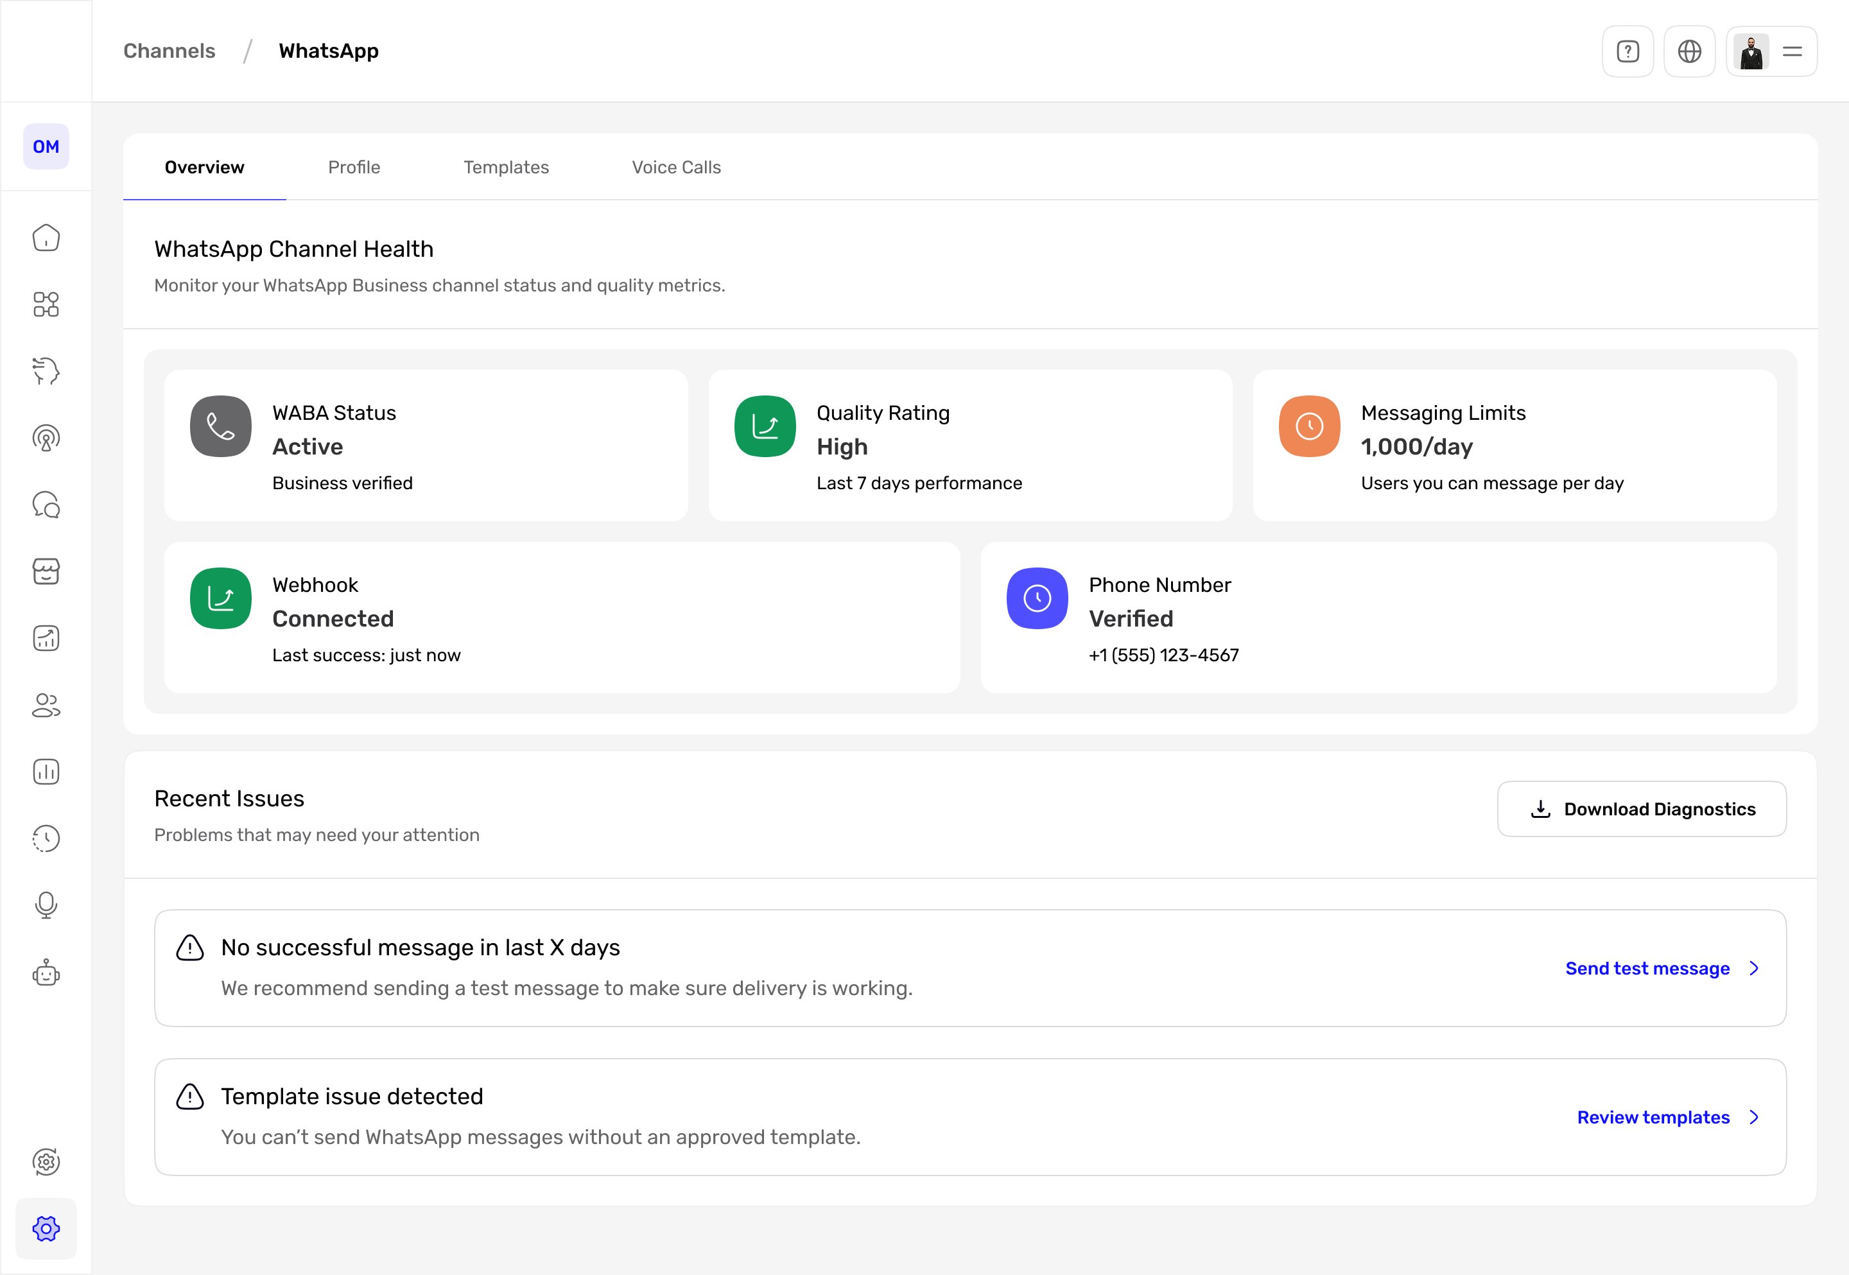Click Download Diagnostics button
Image resolution: width=1849 pixels, height=1275 pixels.
[x=1642, y=808]
